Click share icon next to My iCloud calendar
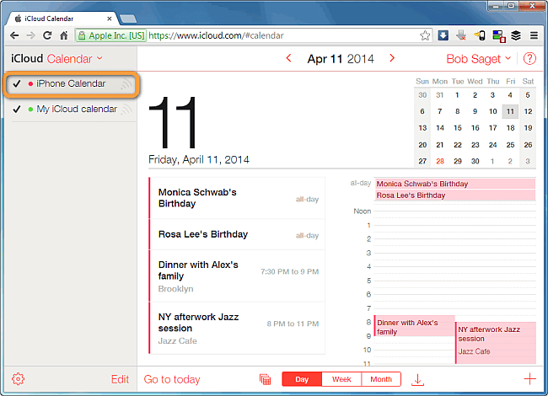This screenshot has height=396, width=548. 126,110
